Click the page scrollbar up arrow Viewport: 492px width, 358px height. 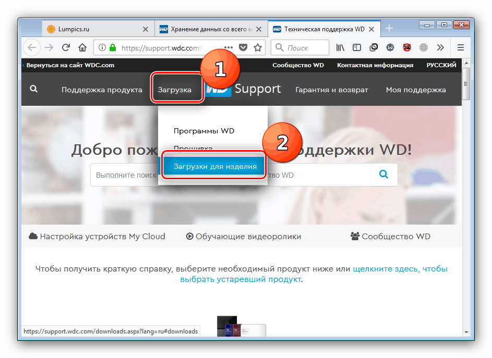(466, 63)
